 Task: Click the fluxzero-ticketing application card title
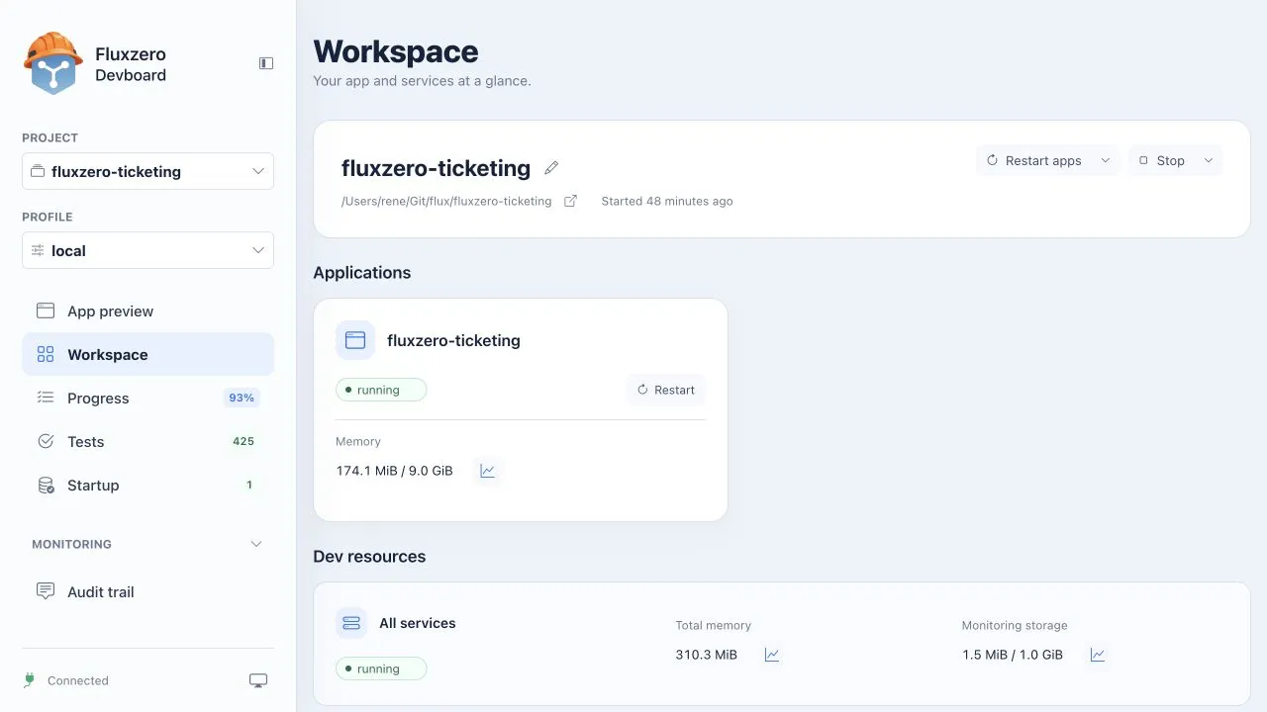click(x=453, y=340)
